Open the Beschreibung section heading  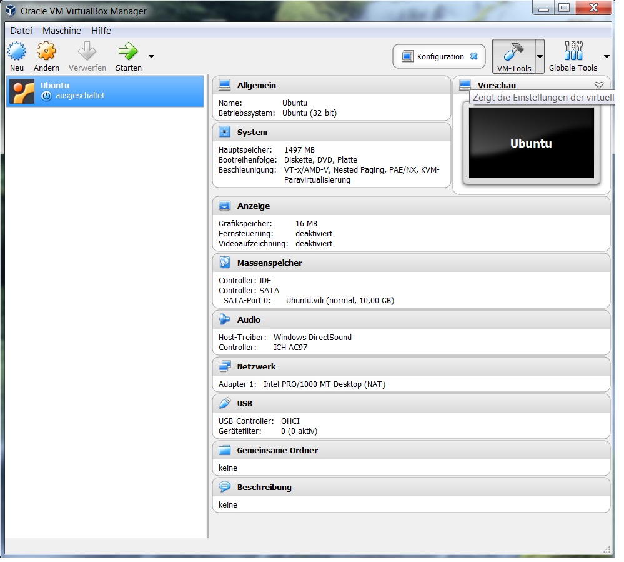[x=264, y=488]
